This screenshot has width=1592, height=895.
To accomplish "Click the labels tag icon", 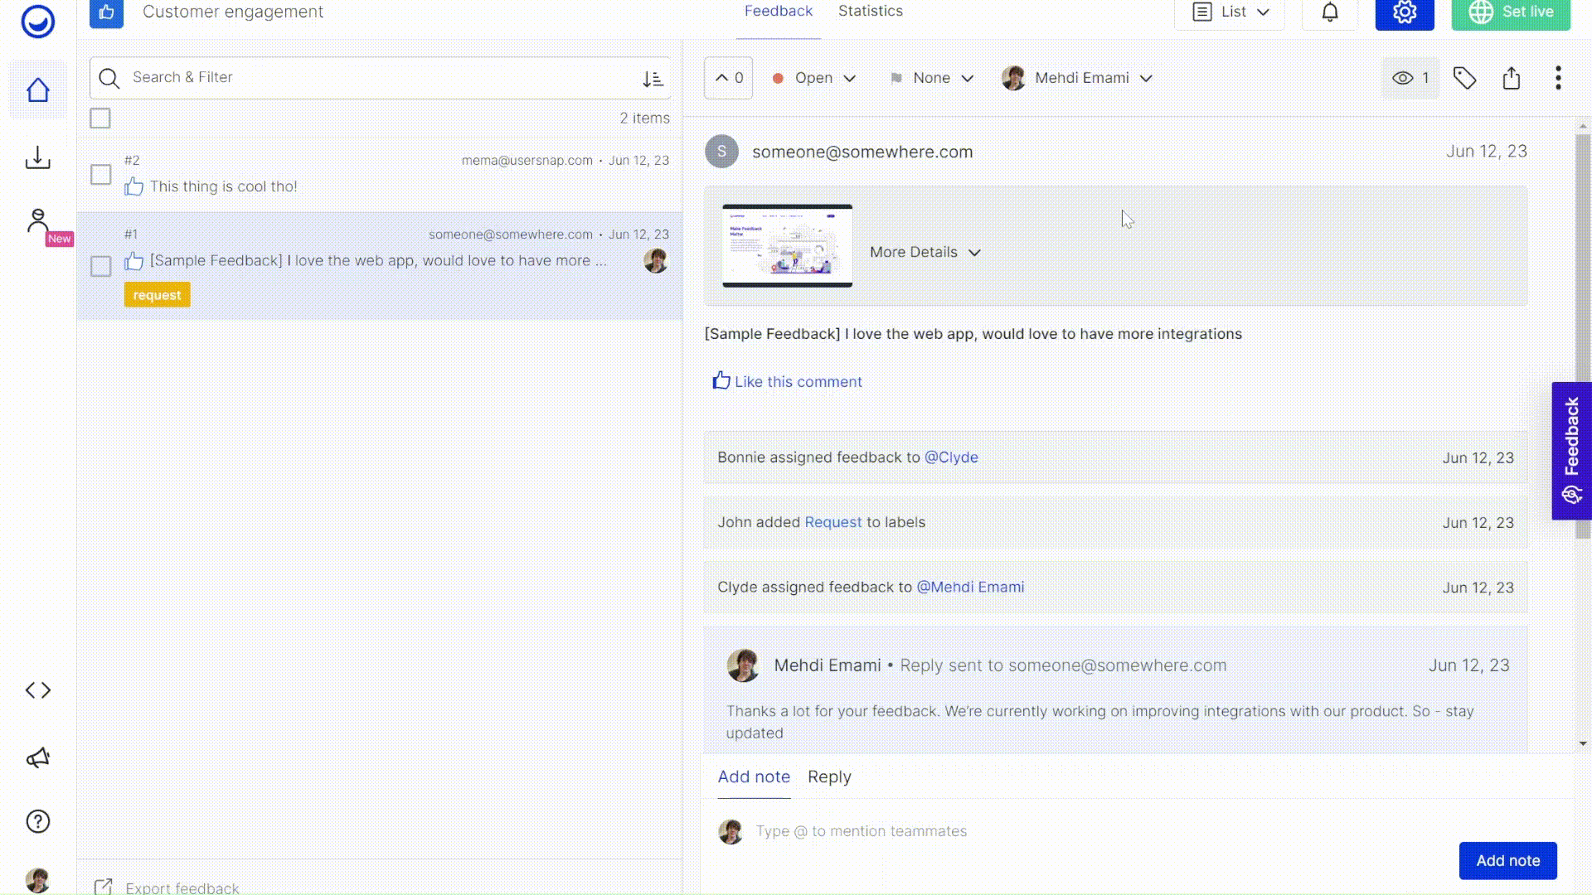I will tap(1464, 78).
